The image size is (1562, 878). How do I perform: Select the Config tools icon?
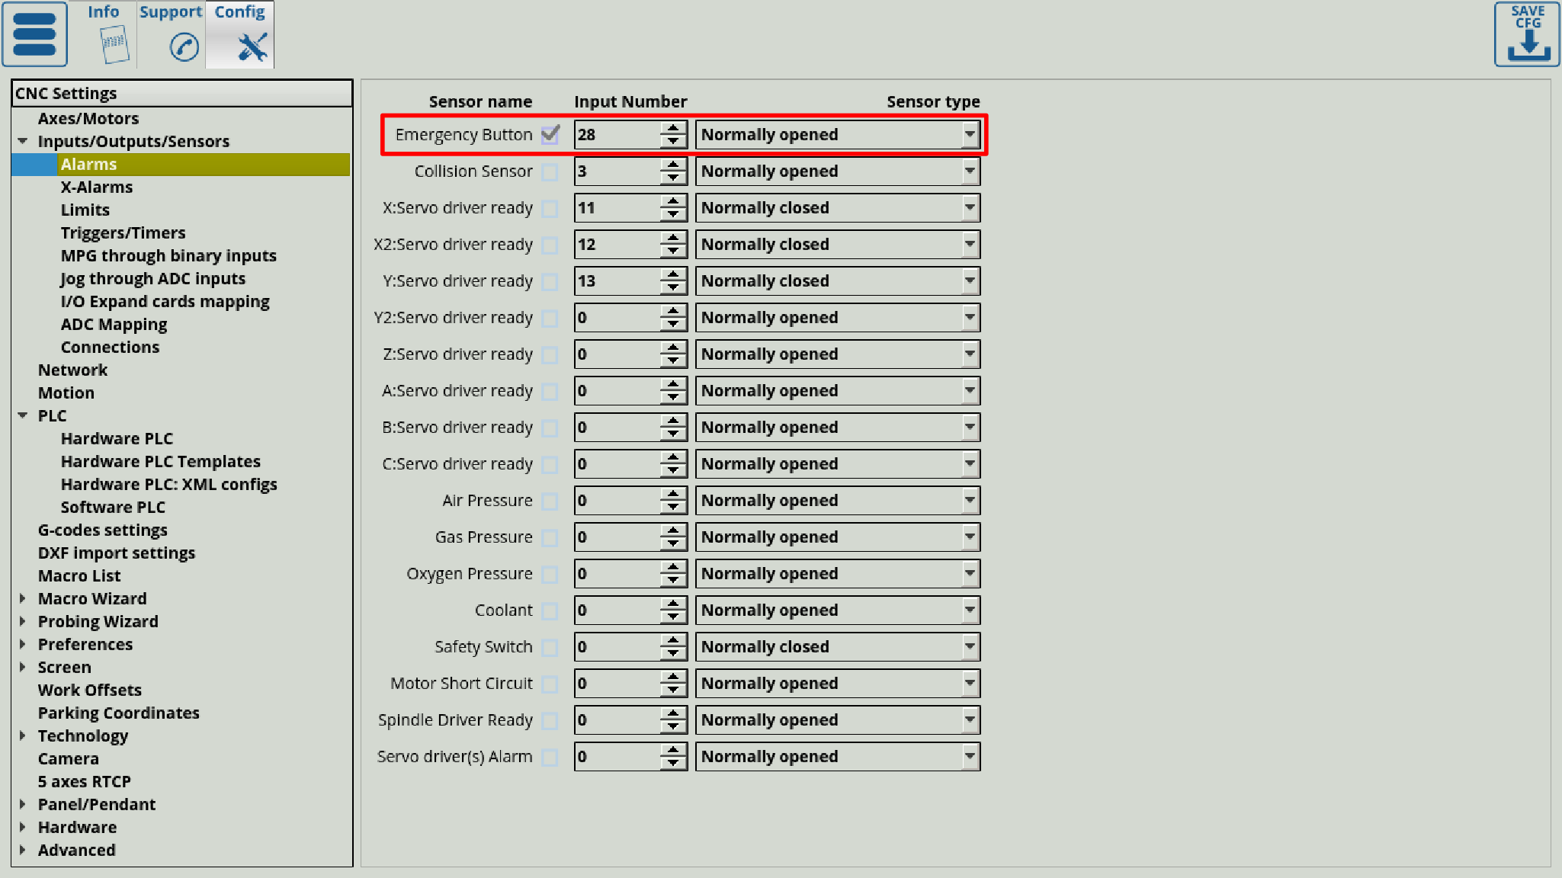point(252,47)
